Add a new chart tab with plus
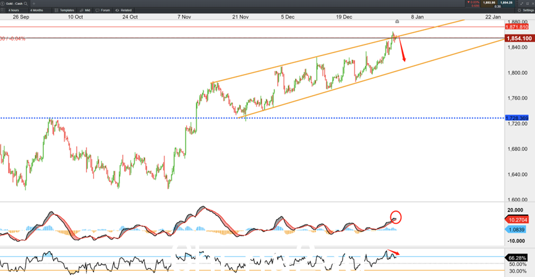 click(34, 4)
